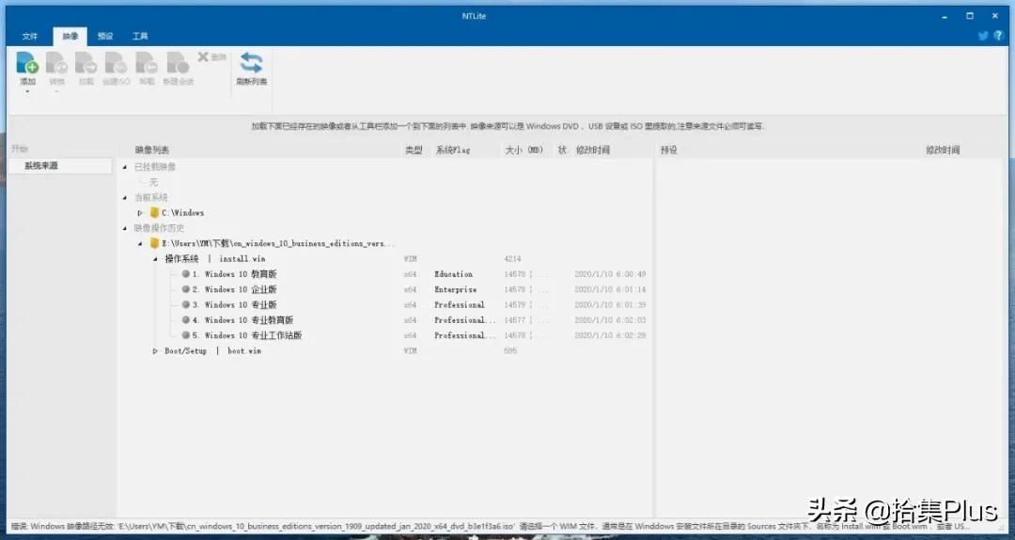The height and width of the screenshot is (540, 1015).
Task: Select the Windows 10 专业教育版 row
Action: click(x=385, y=320)
